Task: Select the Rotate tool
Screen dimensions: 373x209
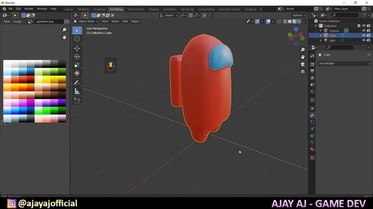Action: [77, 57]
